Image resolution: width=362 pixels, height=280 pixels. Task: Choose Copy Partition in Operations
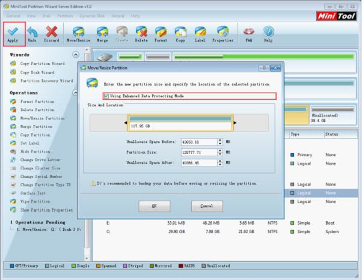point(35,135)
